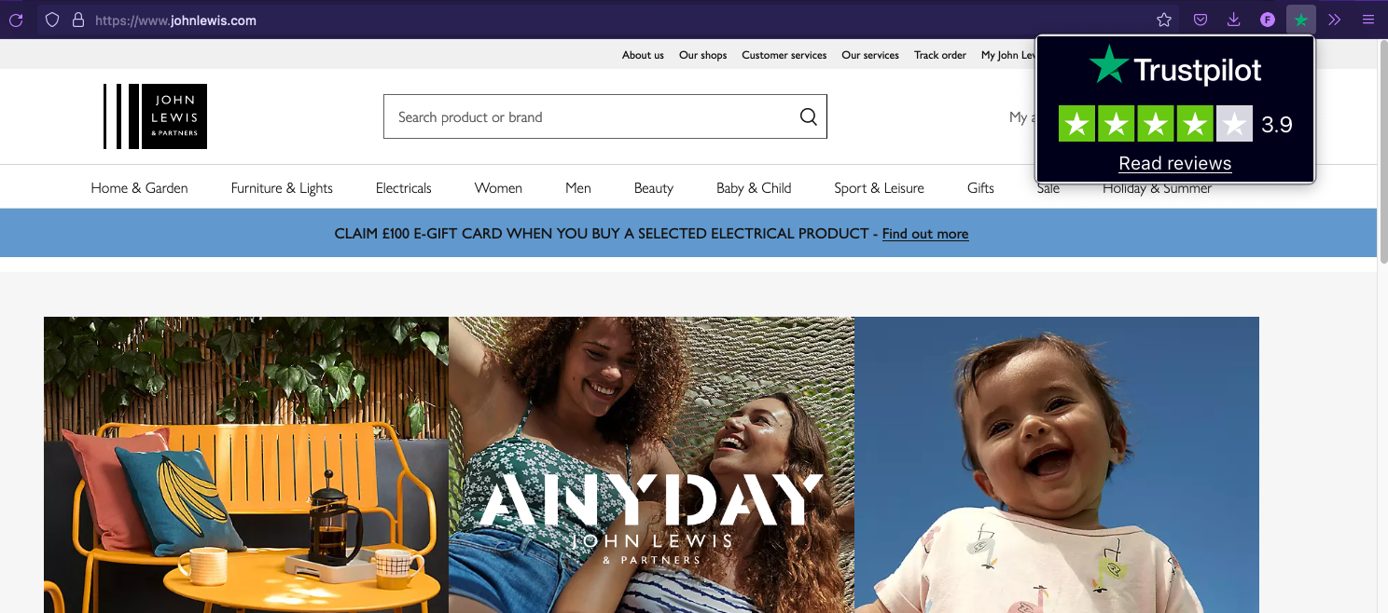Follow the Find out more link
Screen dimensions: 1388x613
925,234
